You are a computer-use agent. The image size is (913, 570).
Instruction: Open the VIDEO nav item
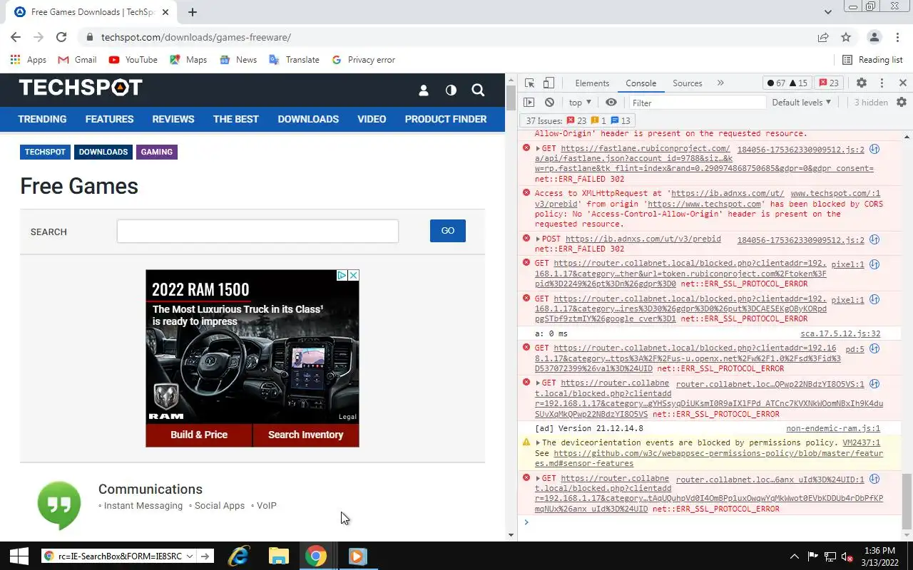(372, 119)
